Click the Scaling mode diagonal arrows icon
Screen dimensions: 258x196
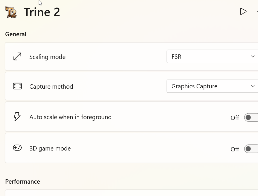click(x=17, y=56)
